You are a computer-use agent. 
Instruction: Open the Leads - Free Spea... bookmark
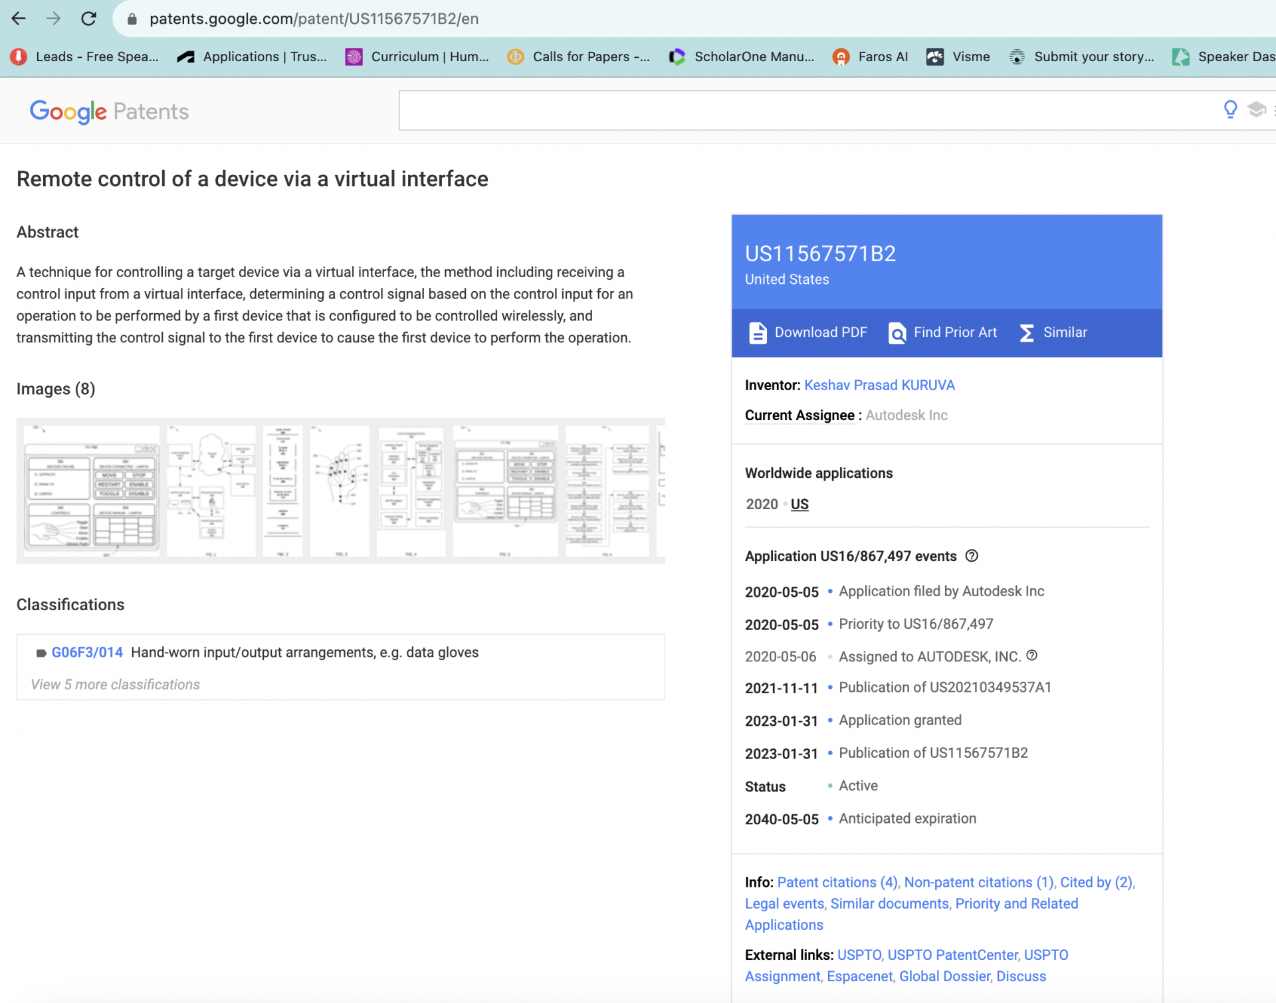click(84, 56)
